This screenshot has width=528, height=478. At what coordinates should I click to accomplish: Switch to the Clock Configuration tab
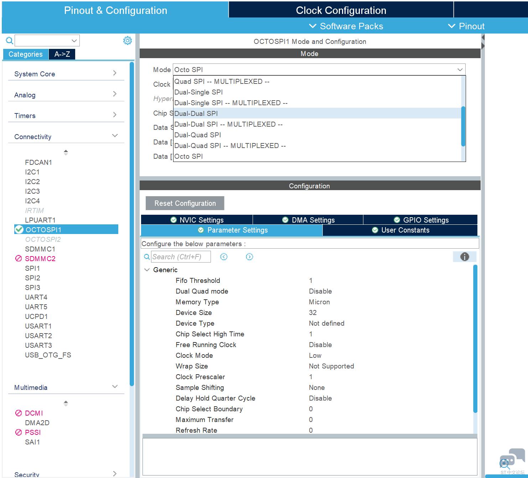coord(341,10)
